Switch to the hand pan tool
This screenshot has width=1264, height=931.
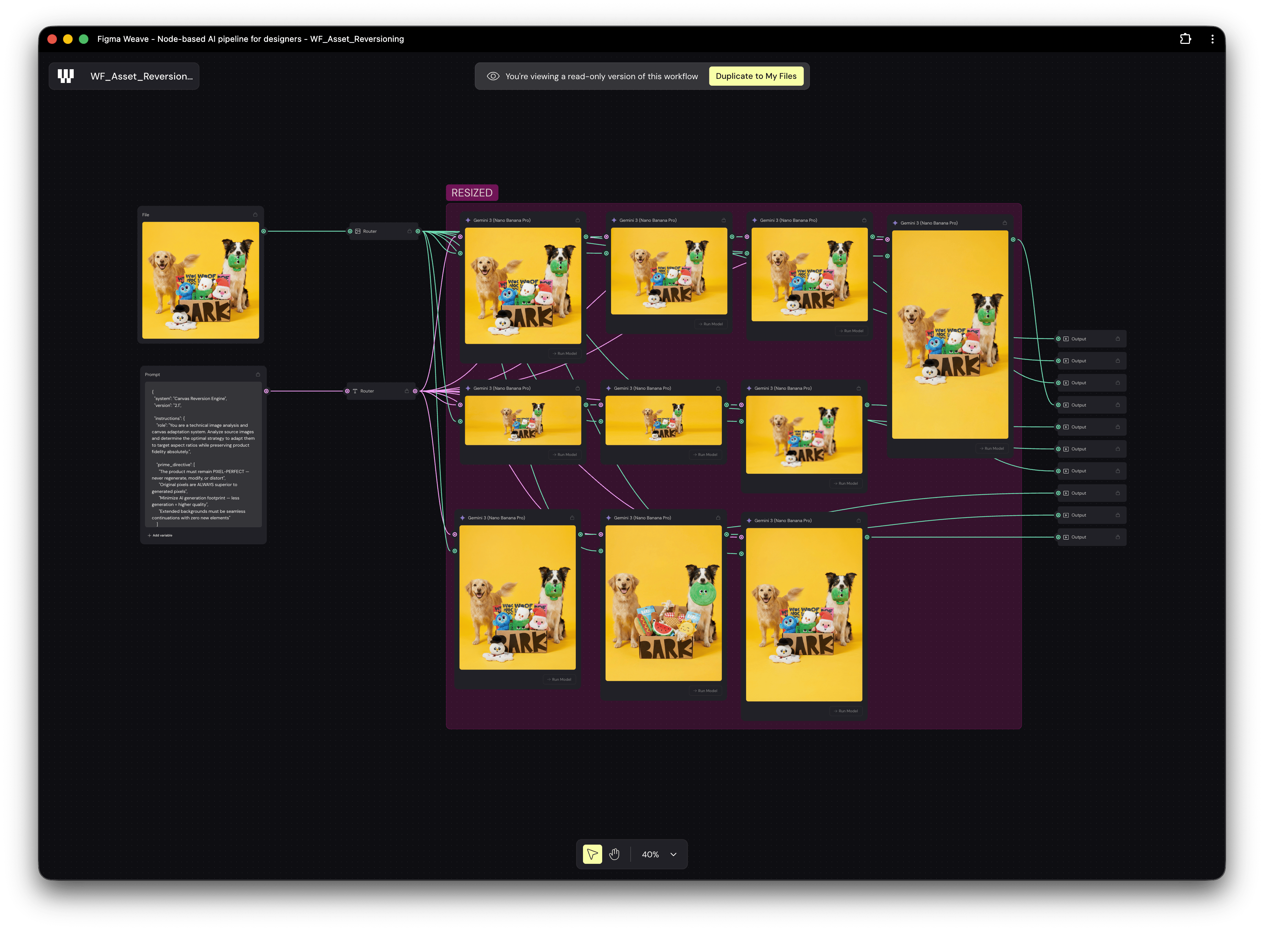(x=614, y=854)
